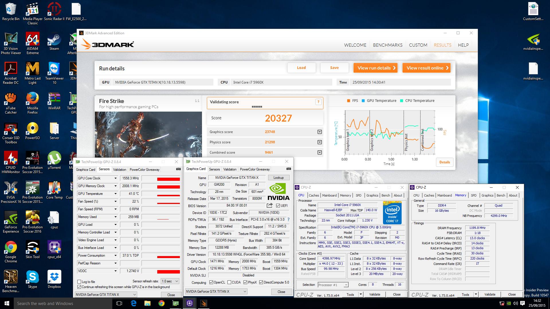Image resolution: width=550 pixels, height=309 pixels.
Task: Open Core Temp desktop icon
Action: tap(54, 191)
